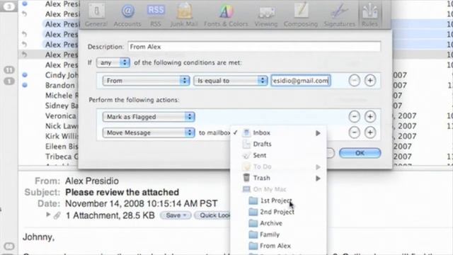Screen dimensions: 453x255
Task: Choose Trash in the mailbox menu
Action: (x=278, y=178)
